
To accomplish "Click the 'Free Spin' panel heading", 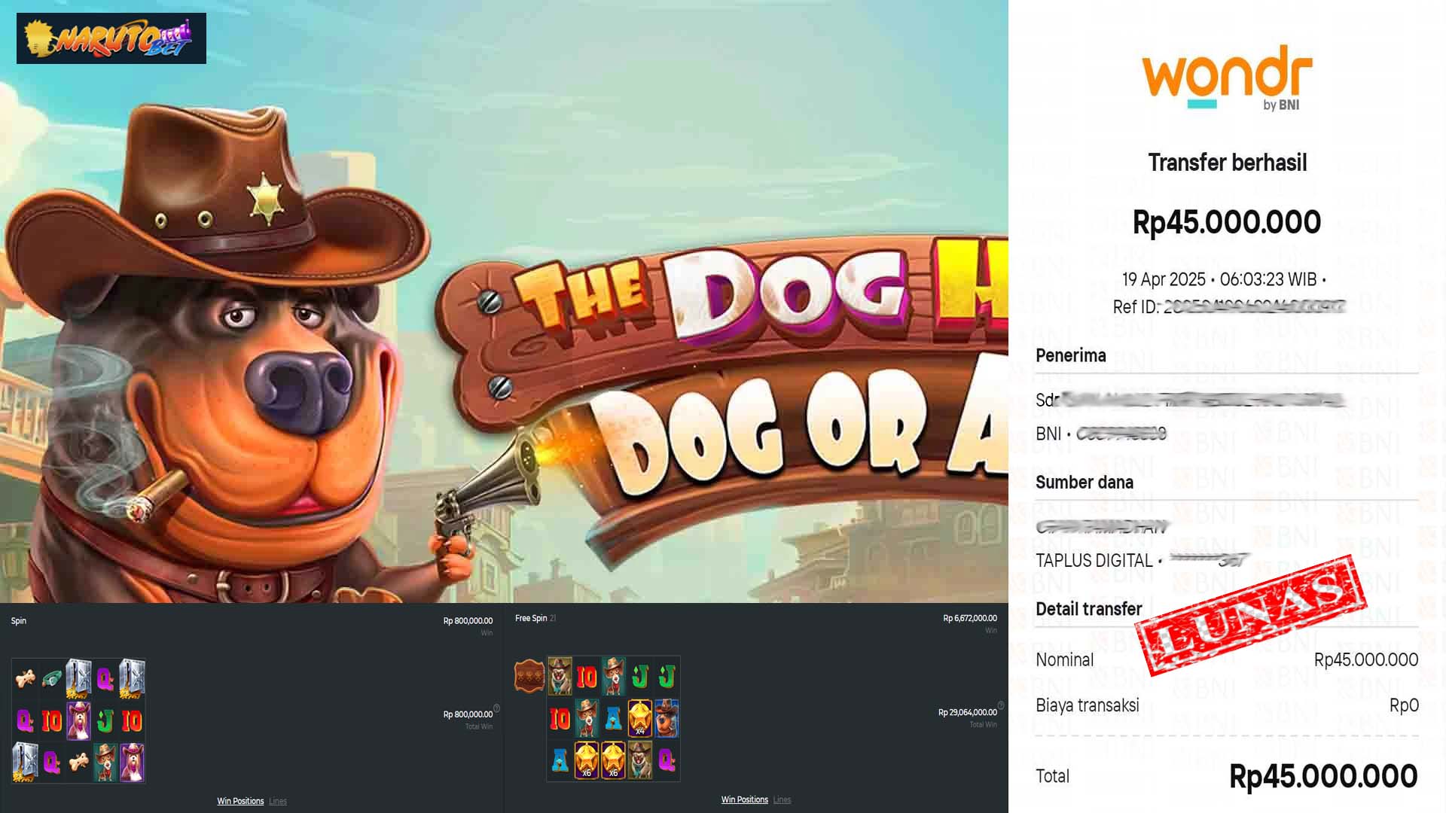I will click(x=531, y=618).
